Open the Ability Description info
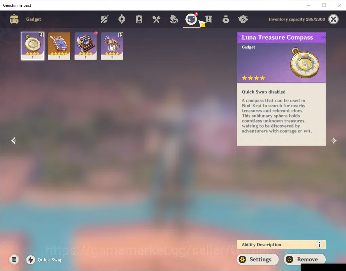This screenshot has height=271, width=346. [x=281, y=245]
